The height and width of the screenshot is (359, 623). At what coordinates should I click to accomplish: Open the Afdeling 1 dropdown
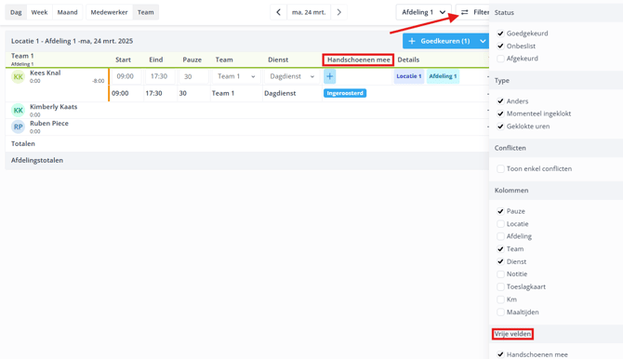point(423,12)
